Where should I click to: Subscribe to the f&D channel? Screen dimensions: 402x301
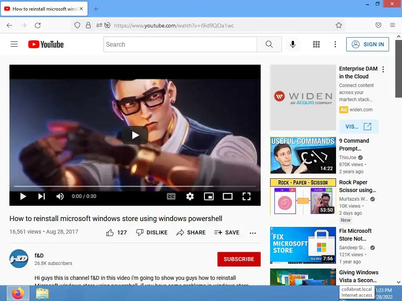point(239,259)
